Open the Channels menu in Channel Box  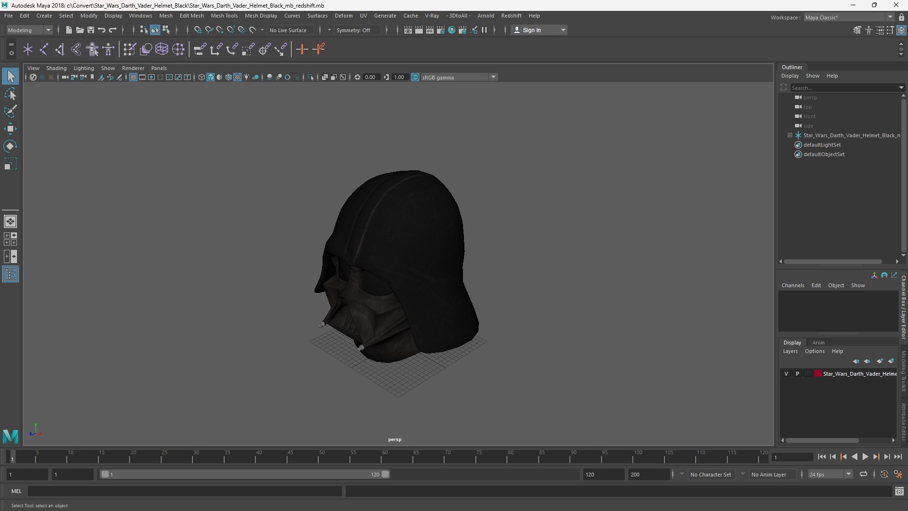pyautogui.click(x=793, y=285)
